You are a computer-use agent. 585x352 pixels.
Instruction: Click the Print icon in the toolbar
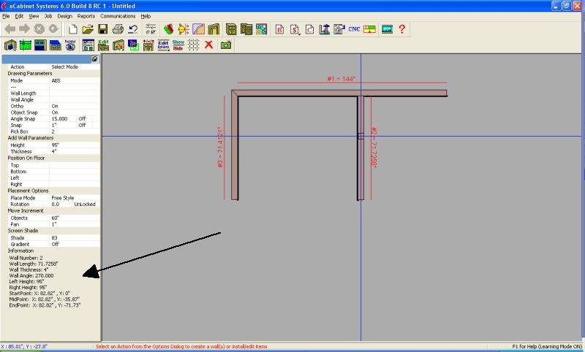point(118,29)
